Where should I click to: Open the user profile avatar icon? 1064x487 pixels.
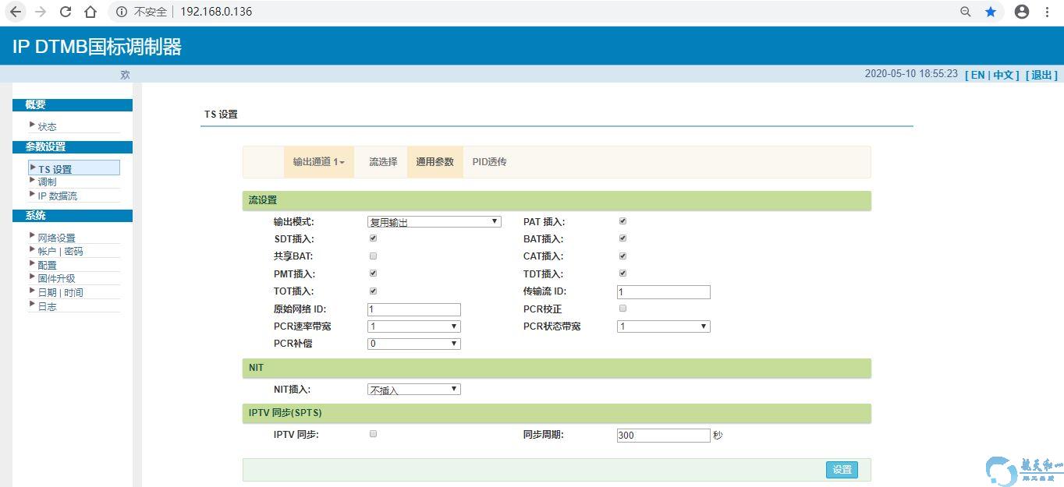[x=1022, y=12]
